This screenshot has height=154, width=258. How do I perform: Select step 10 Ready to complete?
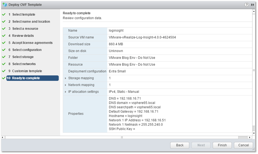click(x=32, y=78)
